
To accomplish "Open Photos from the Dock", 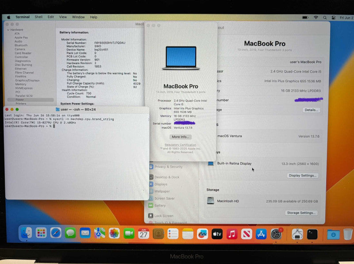I will [114, 233].
